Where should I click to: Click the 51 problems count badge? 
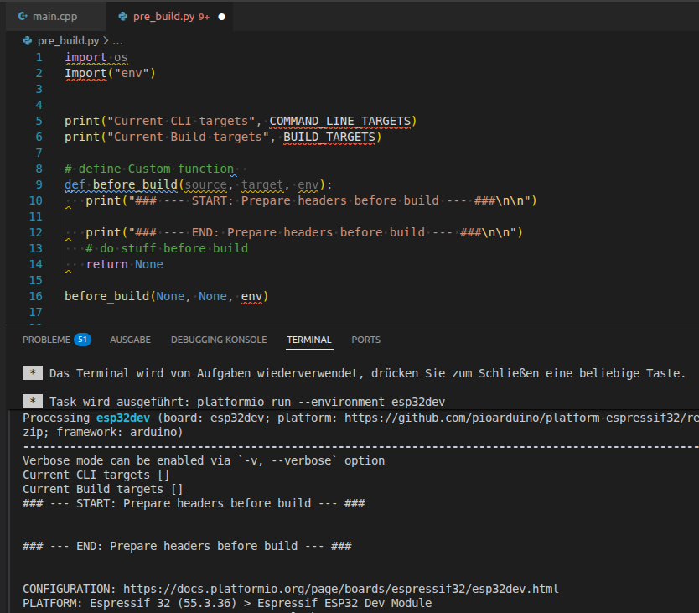point(82,340)
